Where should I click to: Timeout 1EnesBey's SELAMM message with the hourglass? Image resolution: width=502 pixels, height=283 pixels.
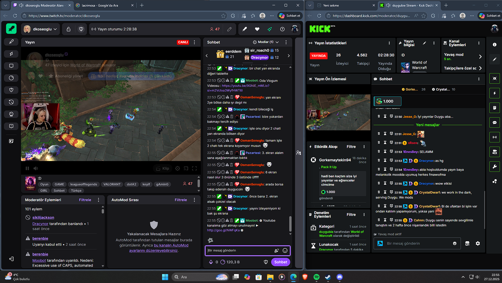[x=385, y=151]
